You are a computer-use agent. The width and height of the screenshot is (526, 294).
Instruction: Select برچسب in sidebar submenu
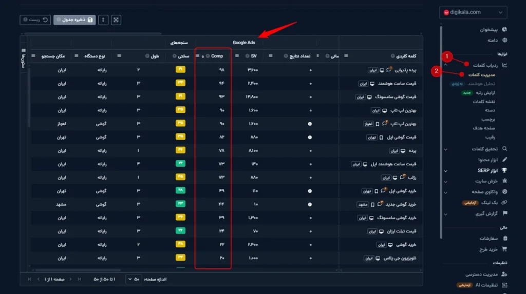pos(488,119)
